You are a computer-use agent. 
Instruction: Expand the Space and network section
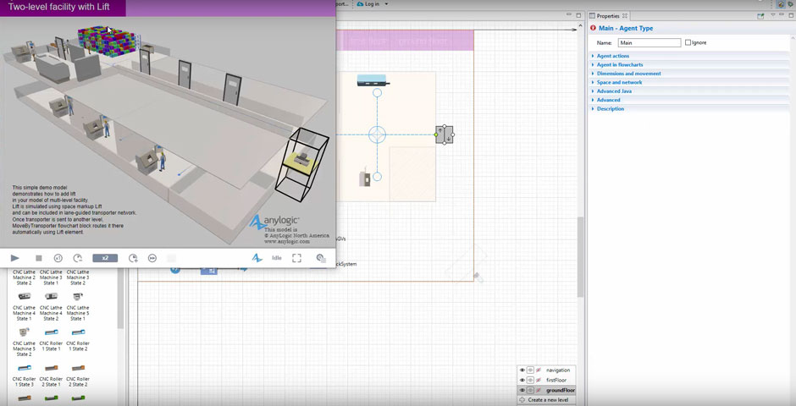pos(619,82)
